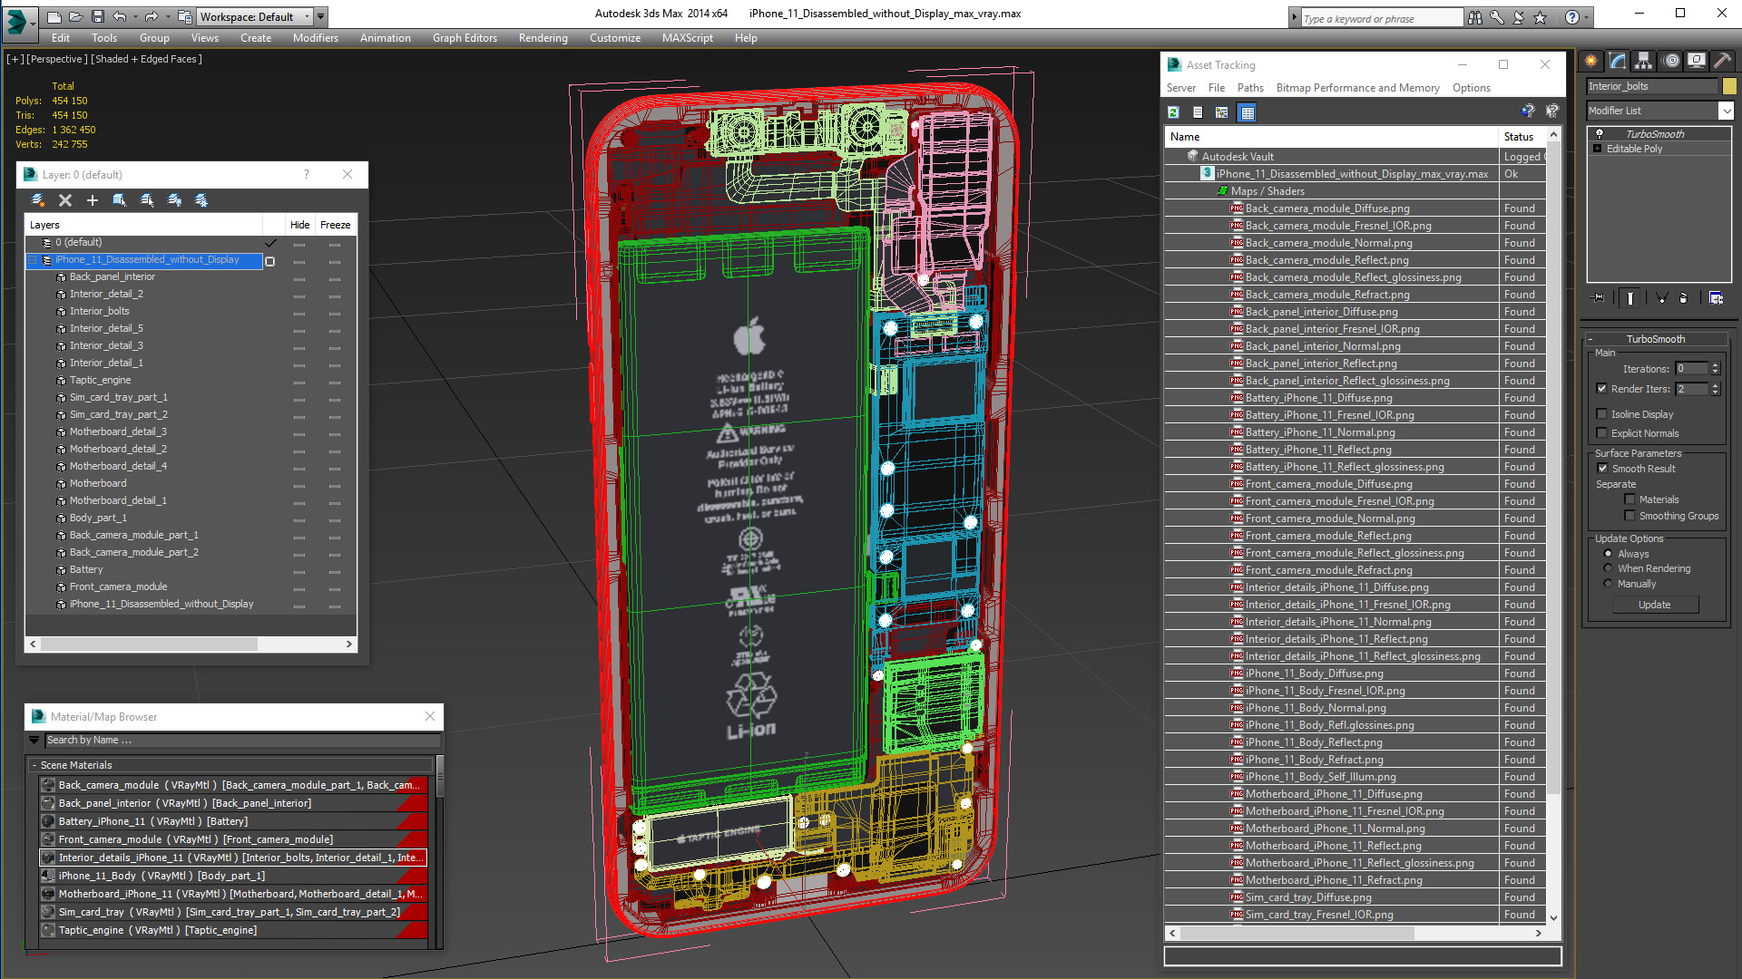Select the When Rendering update option

pyautogui.click(x=1609, y=568)
